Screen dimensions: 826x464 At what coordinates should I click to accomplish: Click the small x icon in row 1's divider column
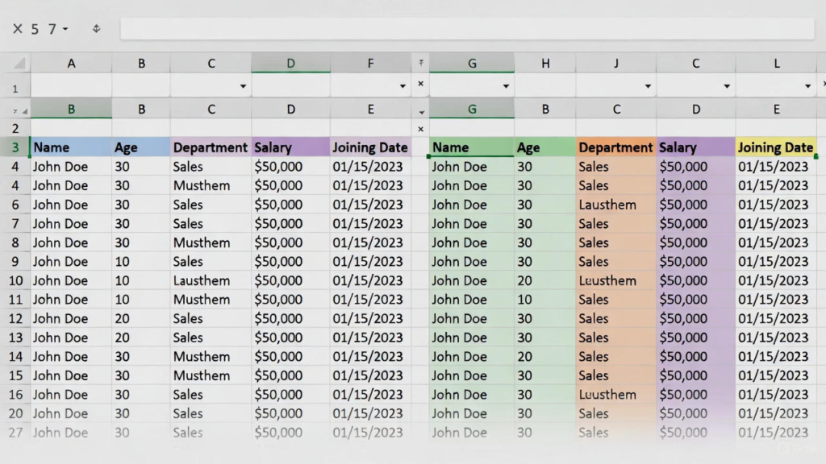pos(420,84)
